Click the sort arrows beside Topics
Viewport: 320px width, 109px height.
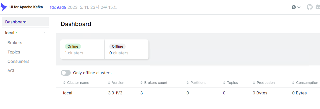click(224, 83)
